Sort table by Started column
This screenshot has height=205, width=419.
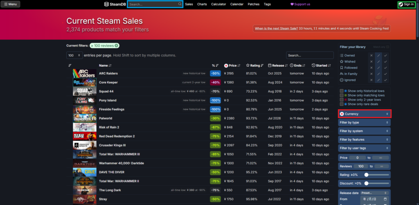[321, 65]
